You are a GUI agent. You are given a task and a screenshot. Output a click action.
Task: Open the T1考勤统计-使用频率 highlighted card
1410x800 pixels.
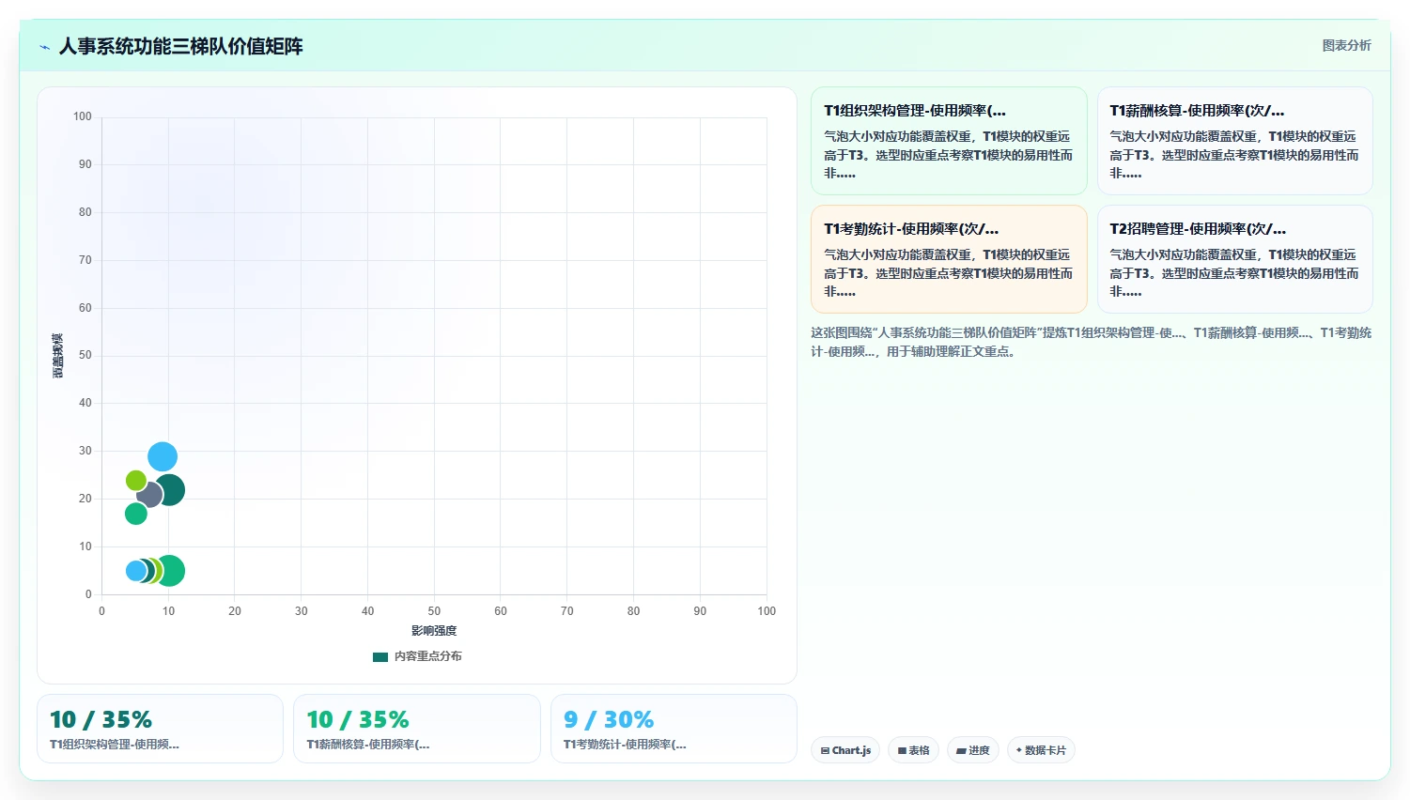pos(949,259)
